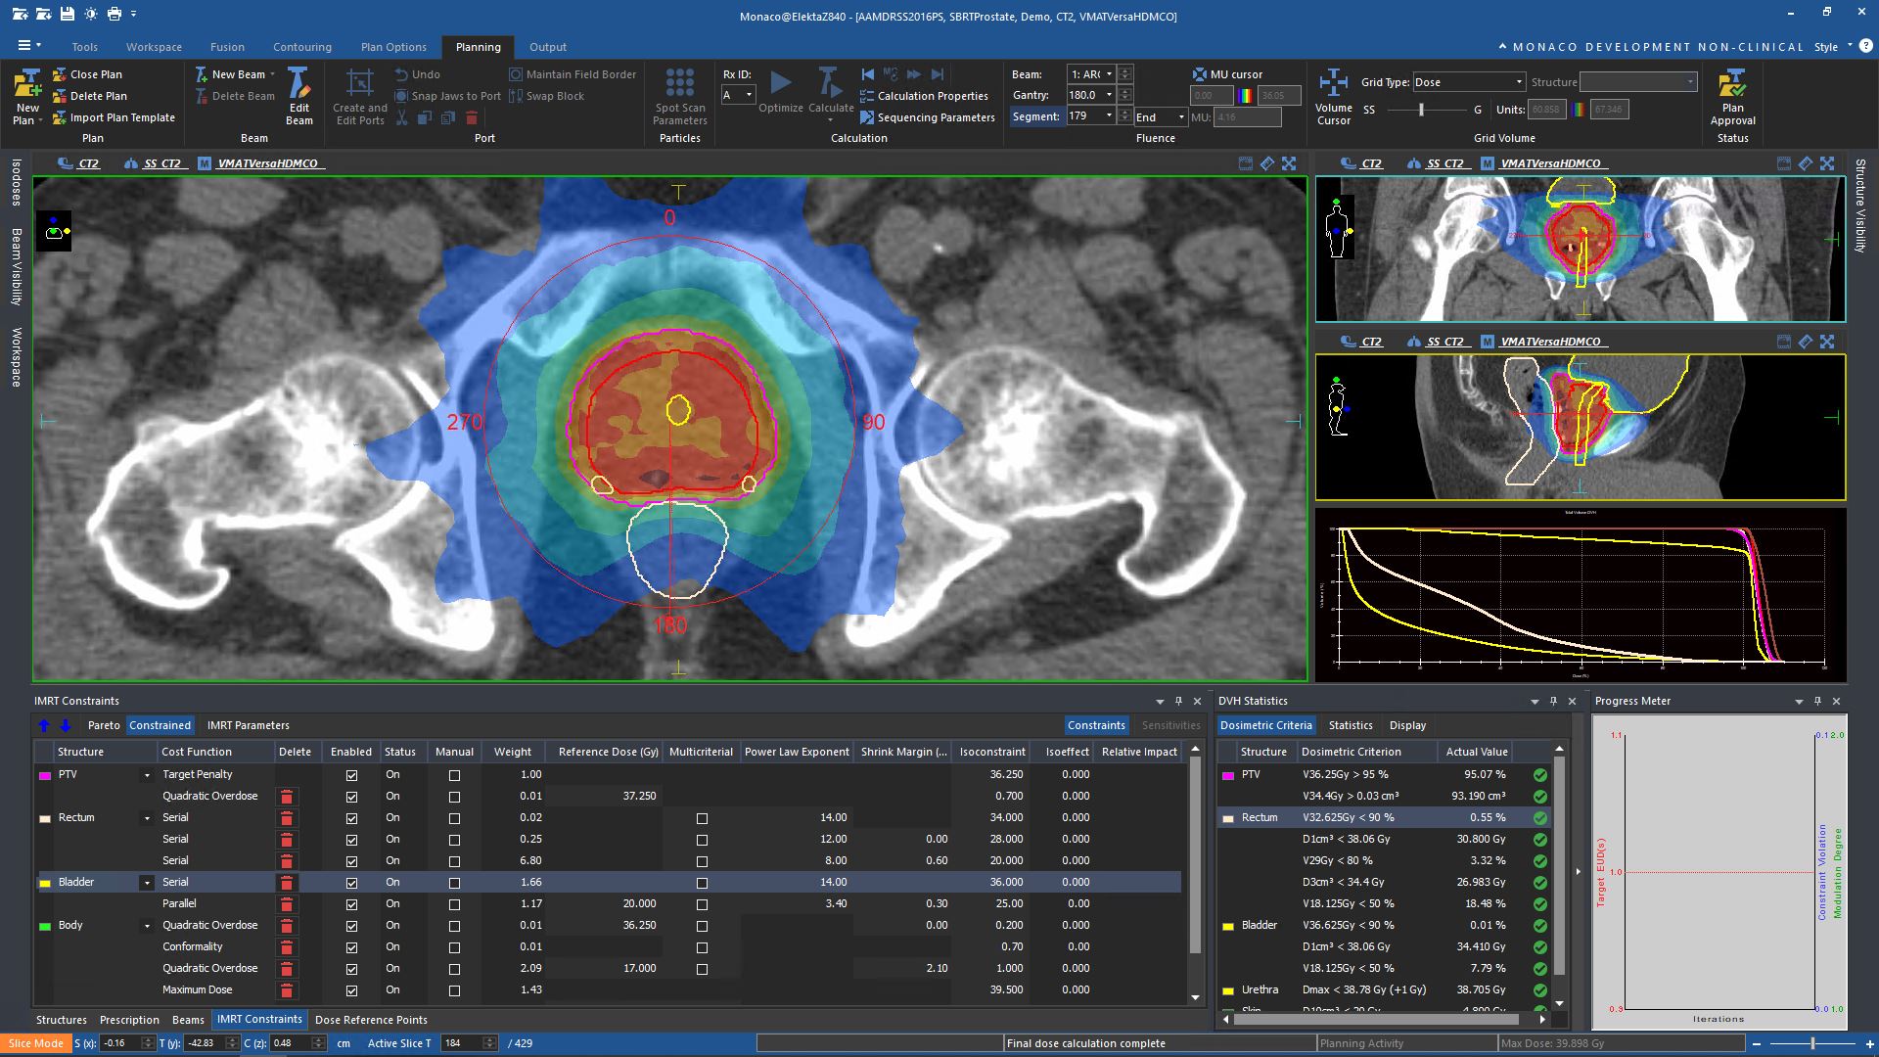Maximize the sagittal view panel

click(1827, 342)
